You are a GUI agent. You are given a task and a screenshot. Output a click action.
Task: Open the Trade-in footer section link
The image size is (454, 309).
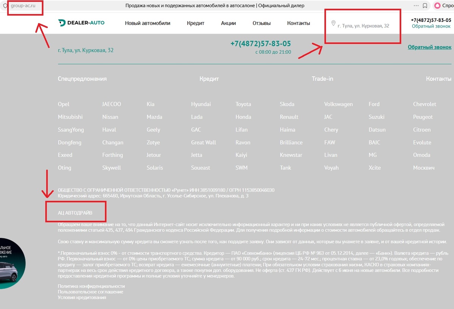point(322,79)
